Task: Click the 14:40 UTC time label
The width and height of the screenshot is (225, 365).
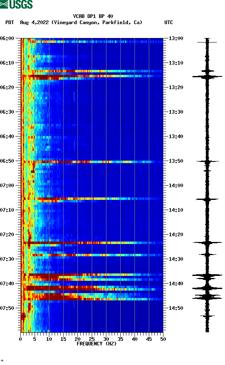Action: pos(176,284)
